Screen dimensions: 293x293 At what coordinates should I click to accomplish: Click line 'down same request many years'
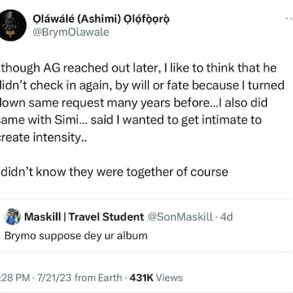point(133,103)
